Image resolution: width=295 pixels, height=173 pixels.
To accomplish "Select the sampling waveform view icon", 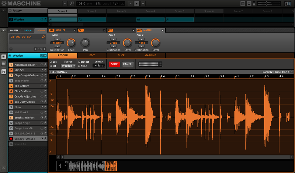I will tap(4, 72).
